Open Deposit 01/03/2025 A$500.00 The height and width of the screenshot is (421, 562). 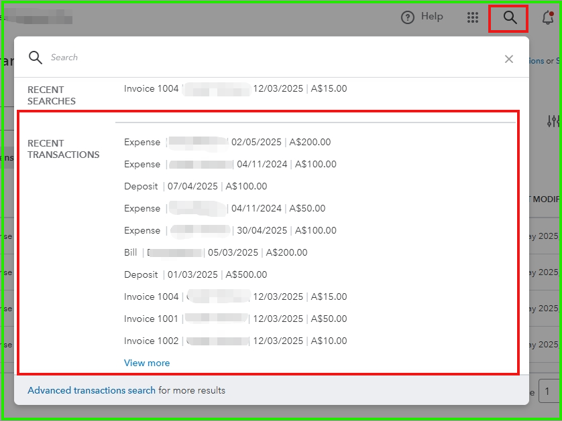(x=195, y=274)
